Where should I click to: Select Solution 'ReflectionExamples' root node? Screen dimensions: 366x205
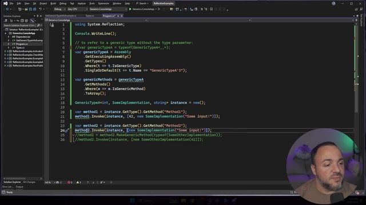point(24,30)
